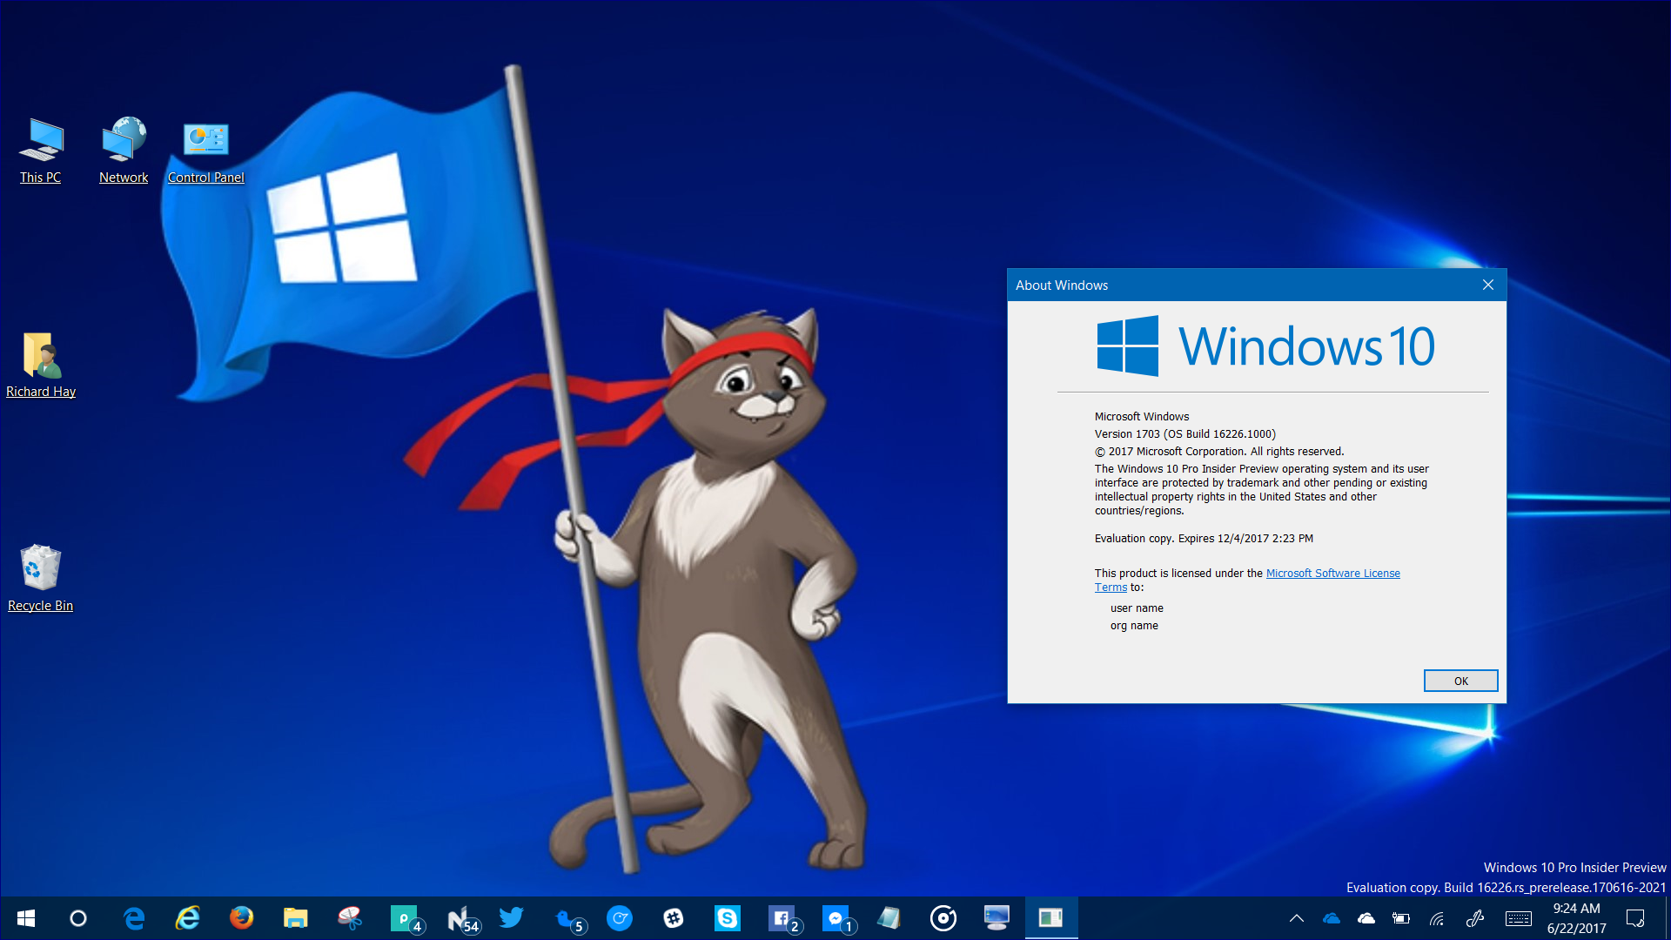
Task: Open Skype from the taskbar
Action: point(727,918)
